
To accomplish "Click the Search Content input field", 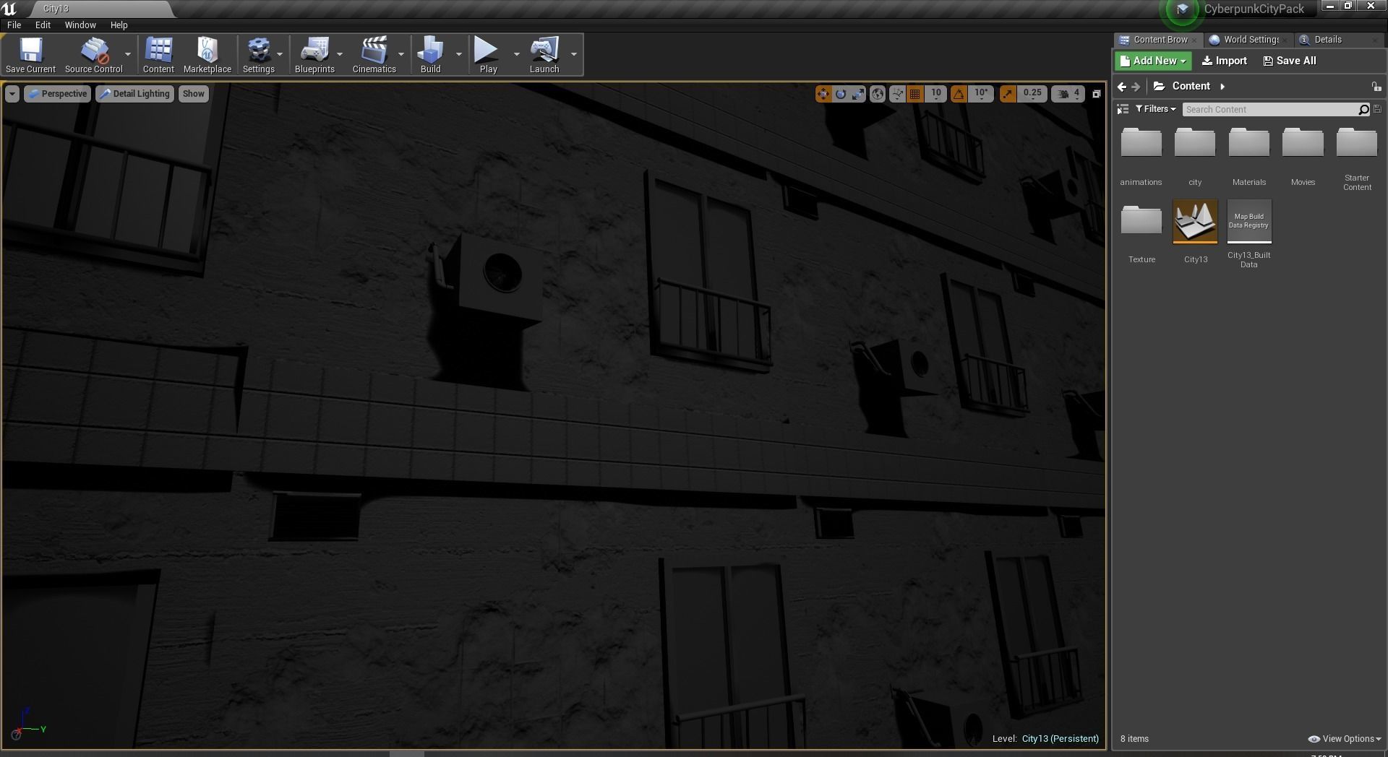I will [x=1270, y=109].
